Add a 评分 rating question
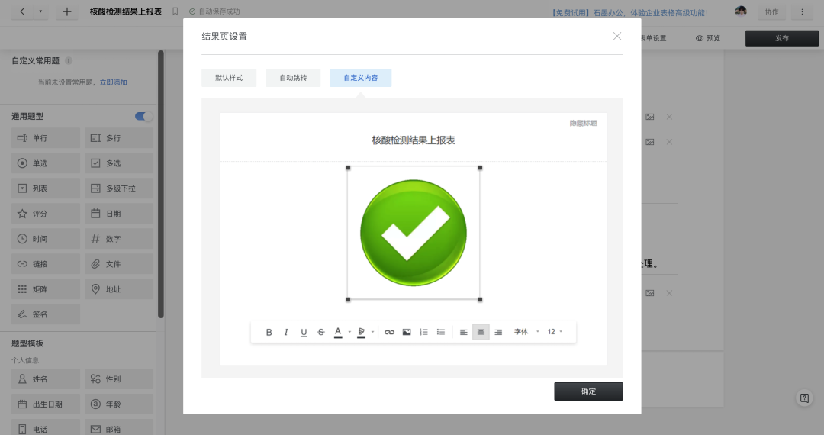 coord(46,214)
